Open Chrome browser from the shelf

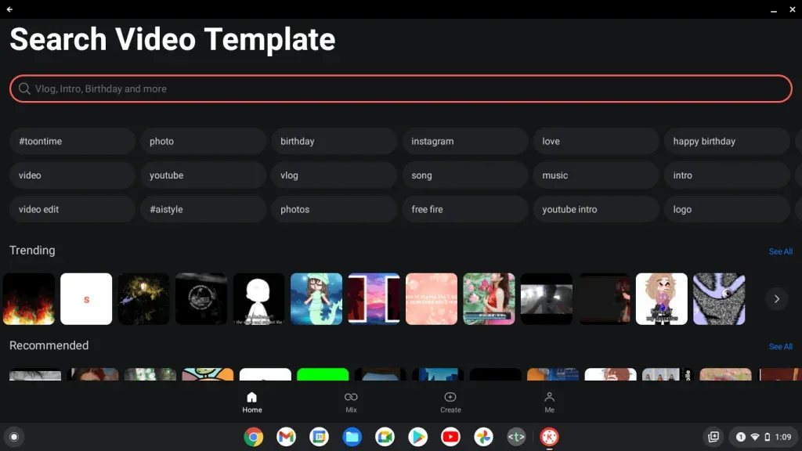(x=253, y=437)
